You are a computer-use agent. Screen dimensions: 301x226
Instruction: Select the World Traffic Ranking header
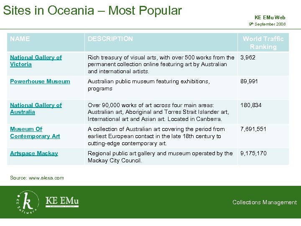pos(263,43)
